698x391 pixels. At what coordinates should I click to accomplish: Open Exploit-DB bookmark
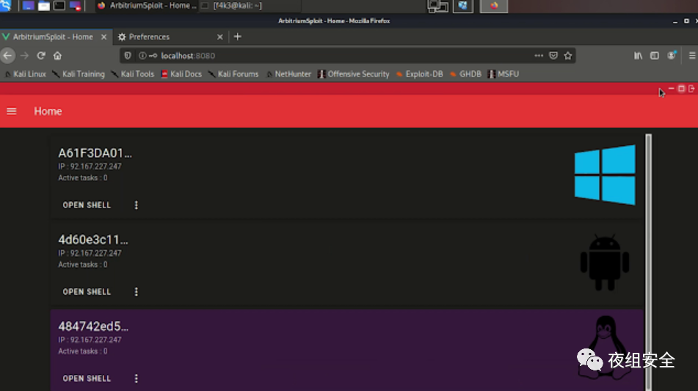[419, 74]
